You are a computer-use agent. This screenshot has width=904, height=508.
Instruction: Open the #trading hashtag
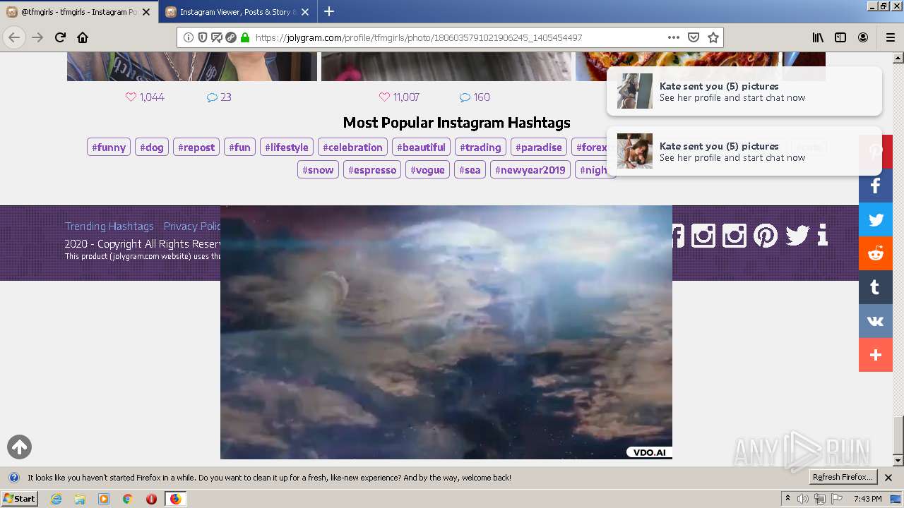(x=480, y=147)
